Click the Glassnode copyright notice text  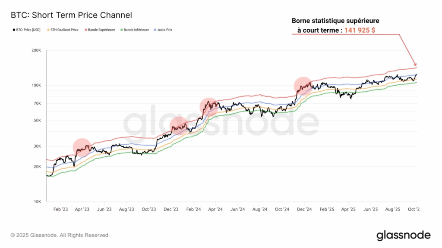point(60,235)
